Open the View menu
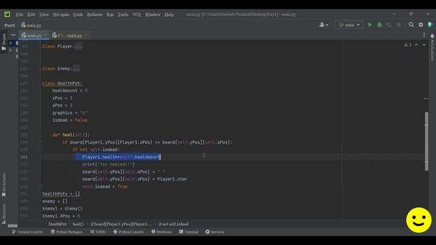Image resolution: width=436 pixels, height=245 pixels. coord(44,14)
